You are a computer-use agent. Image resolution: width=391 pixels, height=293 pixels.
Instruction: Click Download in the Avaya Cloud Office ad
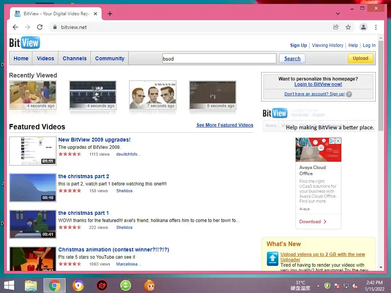pos(313,222)
